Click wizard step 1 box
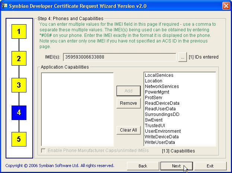 pyautogui.click(x=19, y=32)
